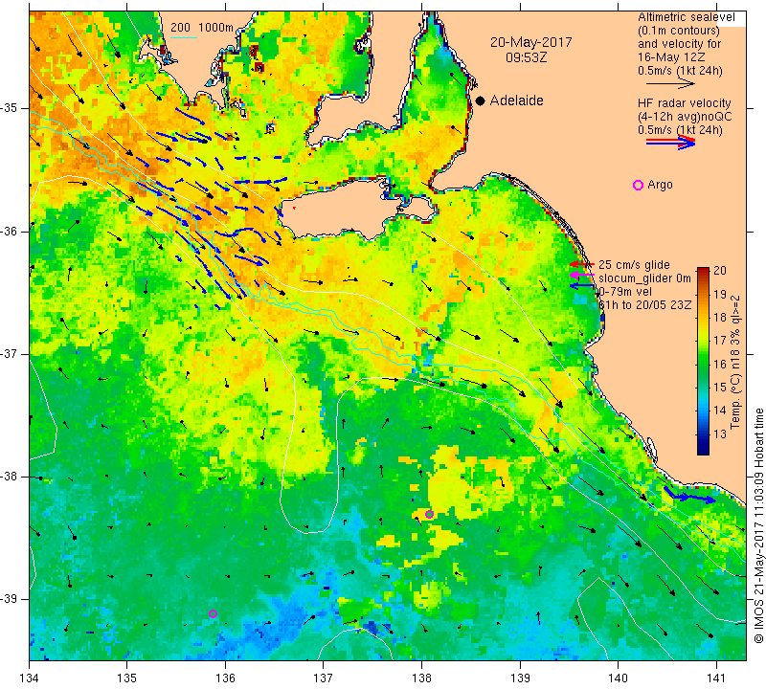Click the magenta glider legend arrow
766x689 pixels.
coord(581,275)
